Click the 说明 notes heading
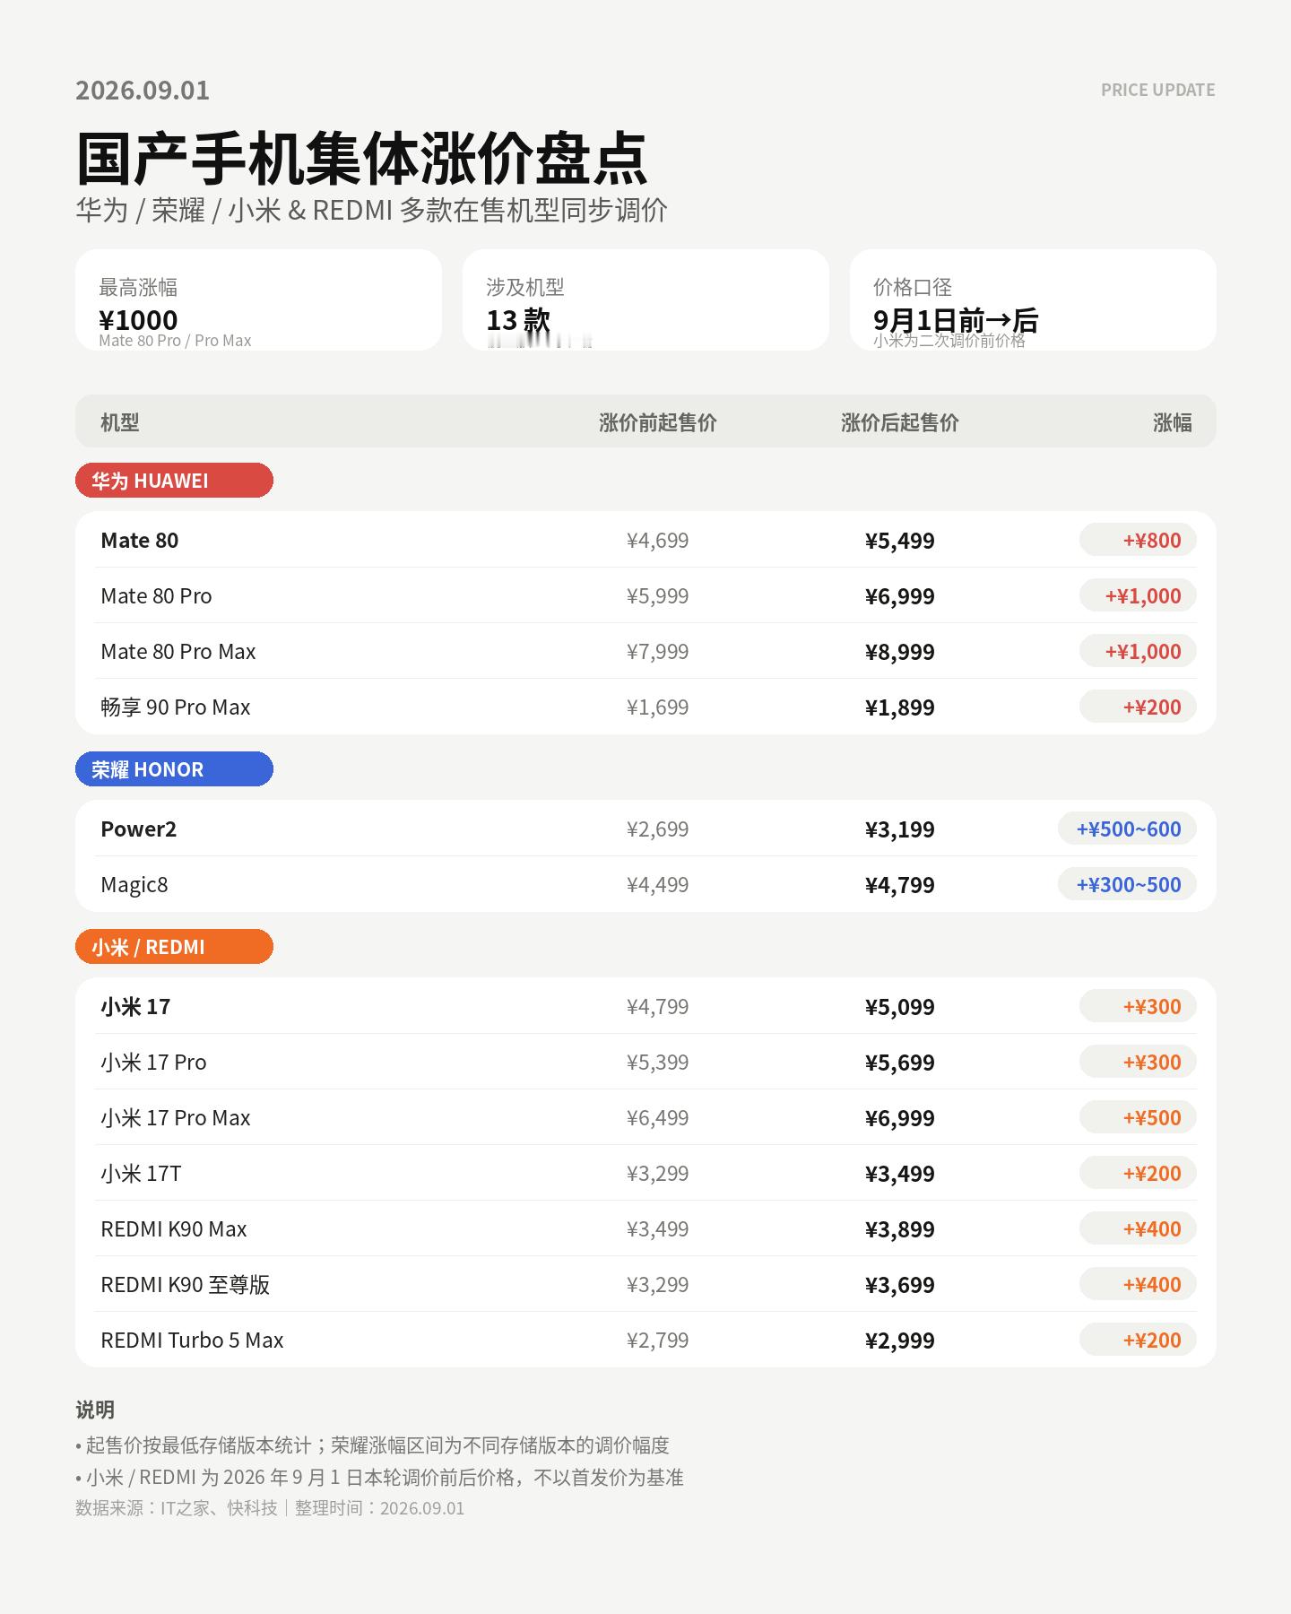This screenshot has width=1291, height=1614. (x=95, y=1410)
